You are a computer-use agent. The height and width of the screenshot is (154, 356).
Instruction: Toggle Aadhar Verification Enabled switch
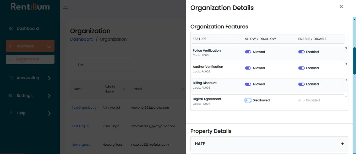tap(302, 68)
